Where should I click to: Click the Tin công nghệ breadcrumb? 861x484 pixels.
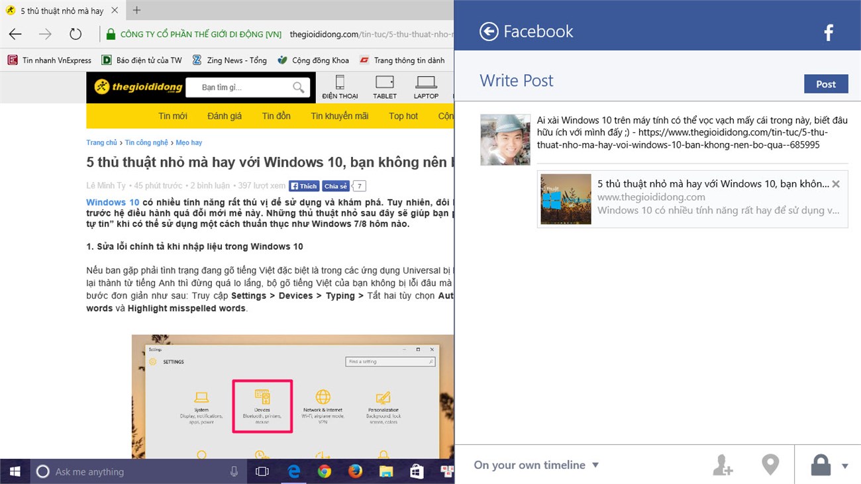pos(146,142)
